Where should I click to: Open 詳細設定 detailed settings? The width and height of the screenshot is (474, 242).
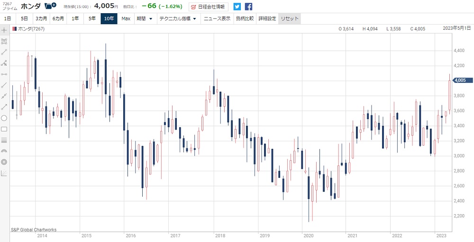[x=267, y=19]
